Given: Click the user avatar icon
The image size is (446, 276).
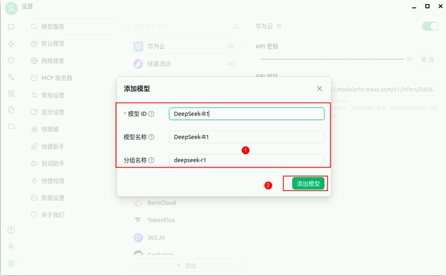Looking at the screenshot, I should [x=12, y=8].
